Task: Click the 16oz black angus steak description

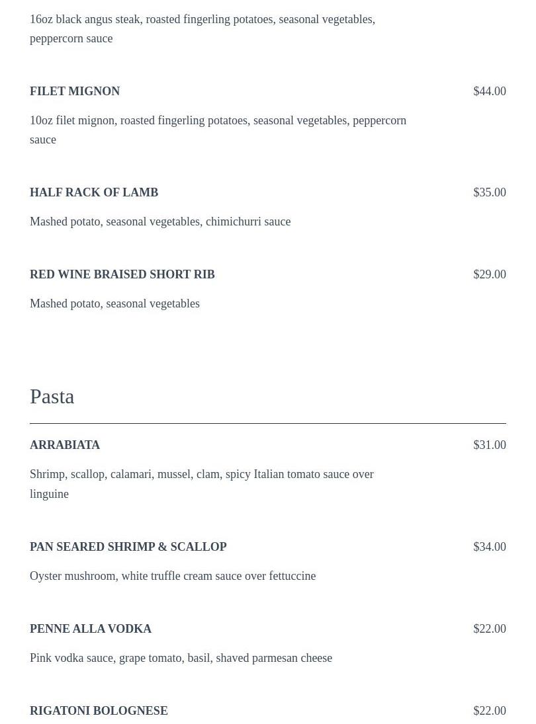Action: pyautogui.click(x=202, y=28)
